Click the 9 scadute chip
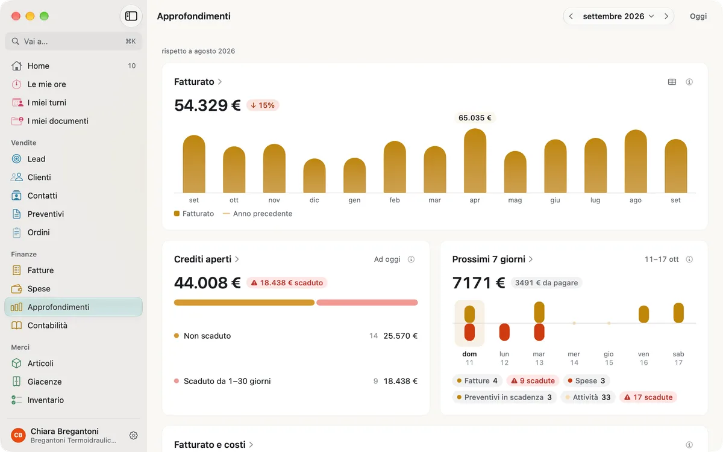723x452 pixels. [x=533, y=381]
